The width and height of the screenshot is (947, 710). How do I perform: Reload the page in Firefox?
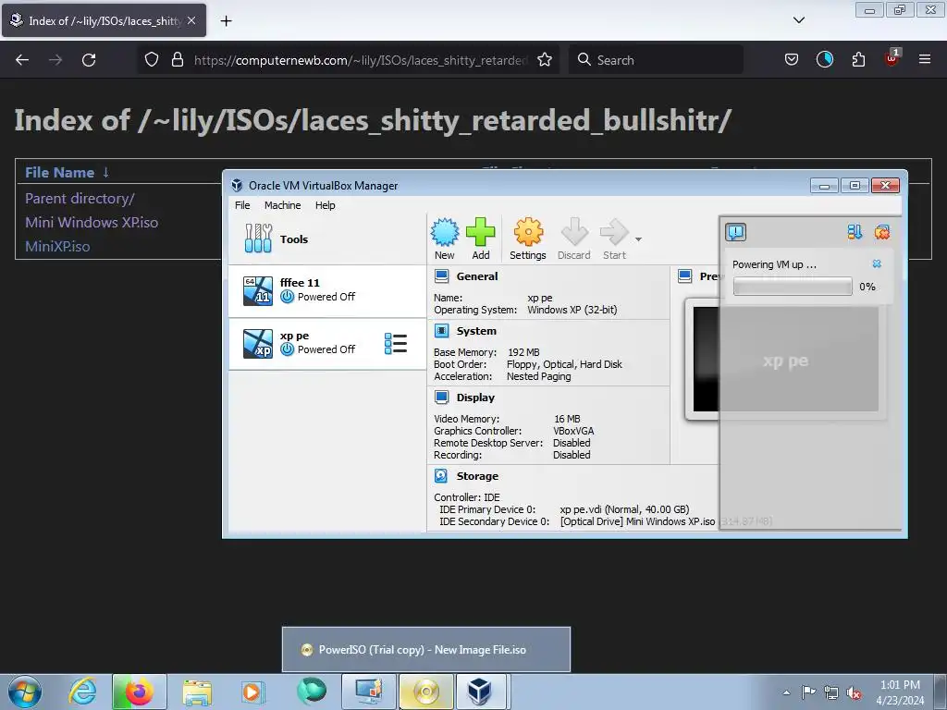pos(89,60)
